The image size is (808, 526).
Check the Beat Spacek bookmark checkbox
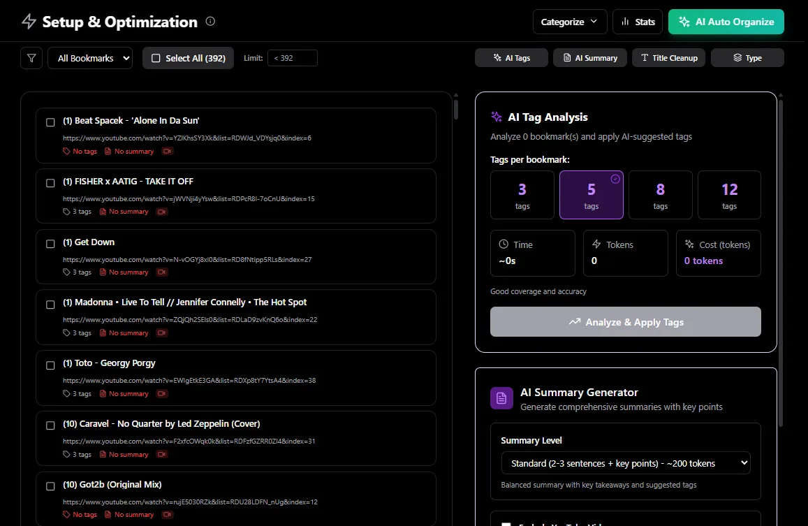pyautogui.click(x=50, y=122)
